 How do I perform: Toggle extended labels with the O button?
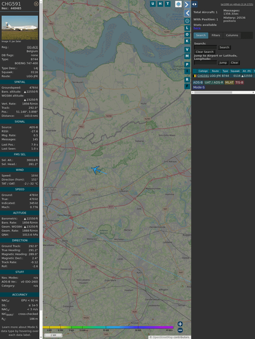pos(187,35)
